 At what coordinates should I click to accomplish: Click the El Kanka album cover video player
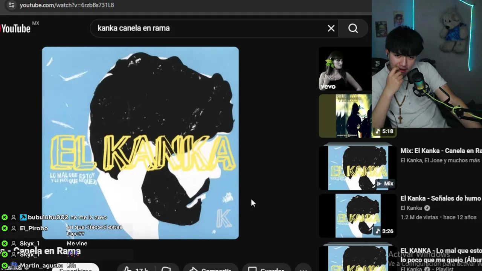point(140,143)
